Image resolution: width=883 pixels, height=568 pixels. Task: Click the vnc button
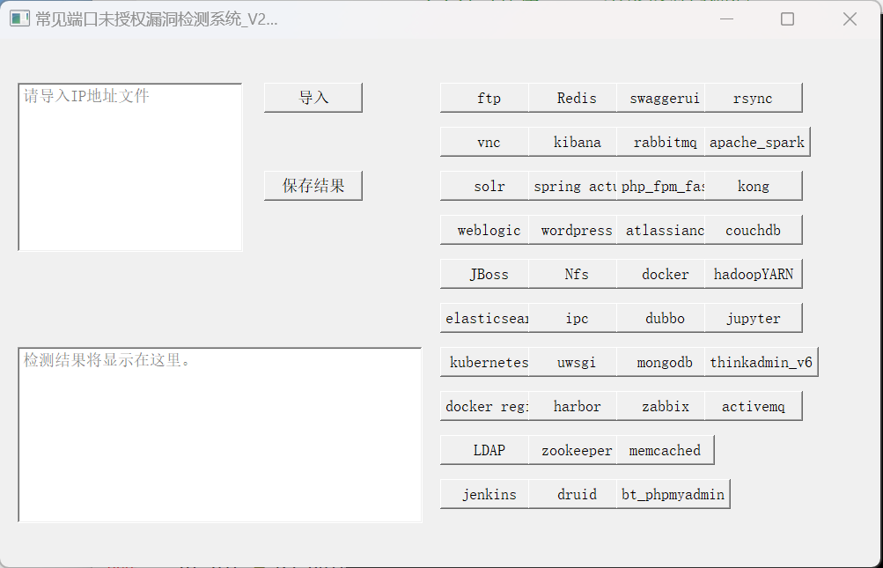point(484,142)
